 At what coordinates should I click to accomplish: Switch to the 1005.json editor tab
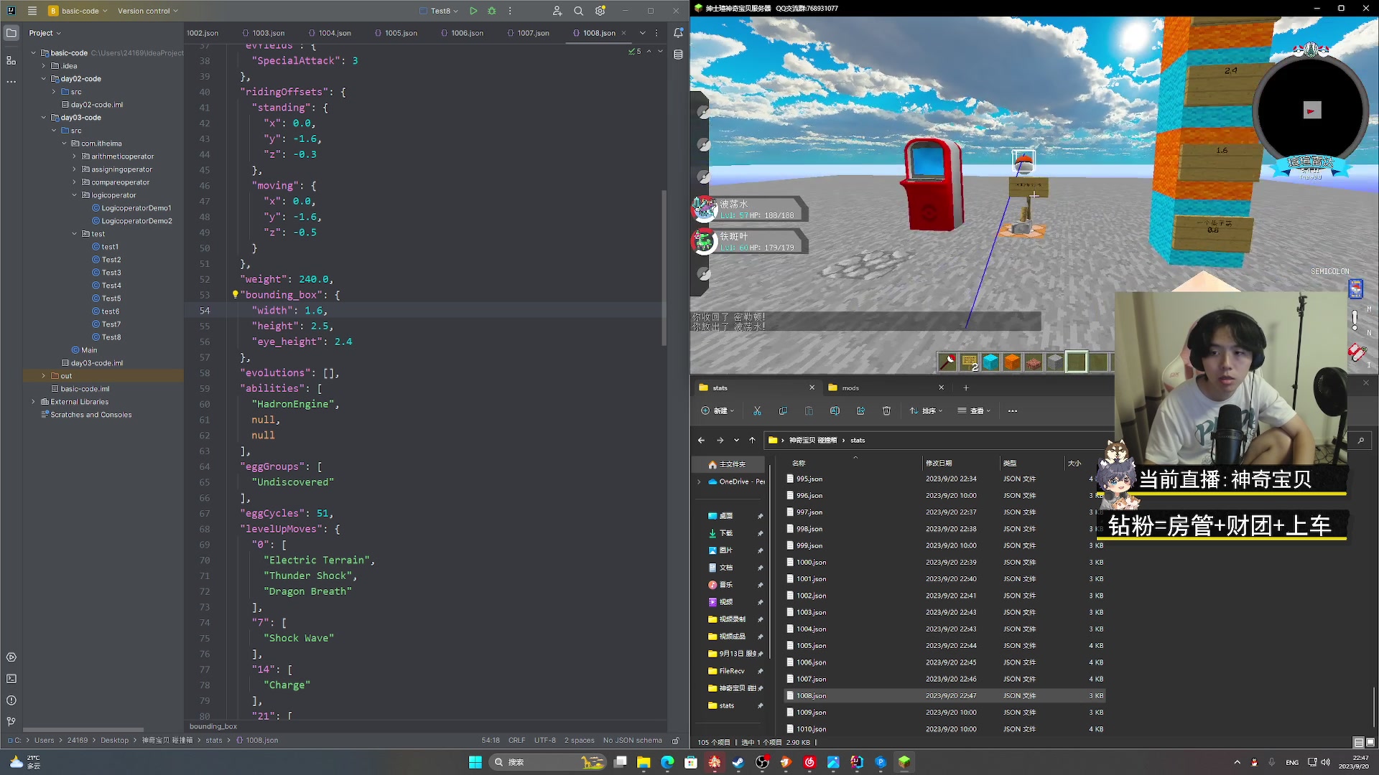tap(400, 33)
